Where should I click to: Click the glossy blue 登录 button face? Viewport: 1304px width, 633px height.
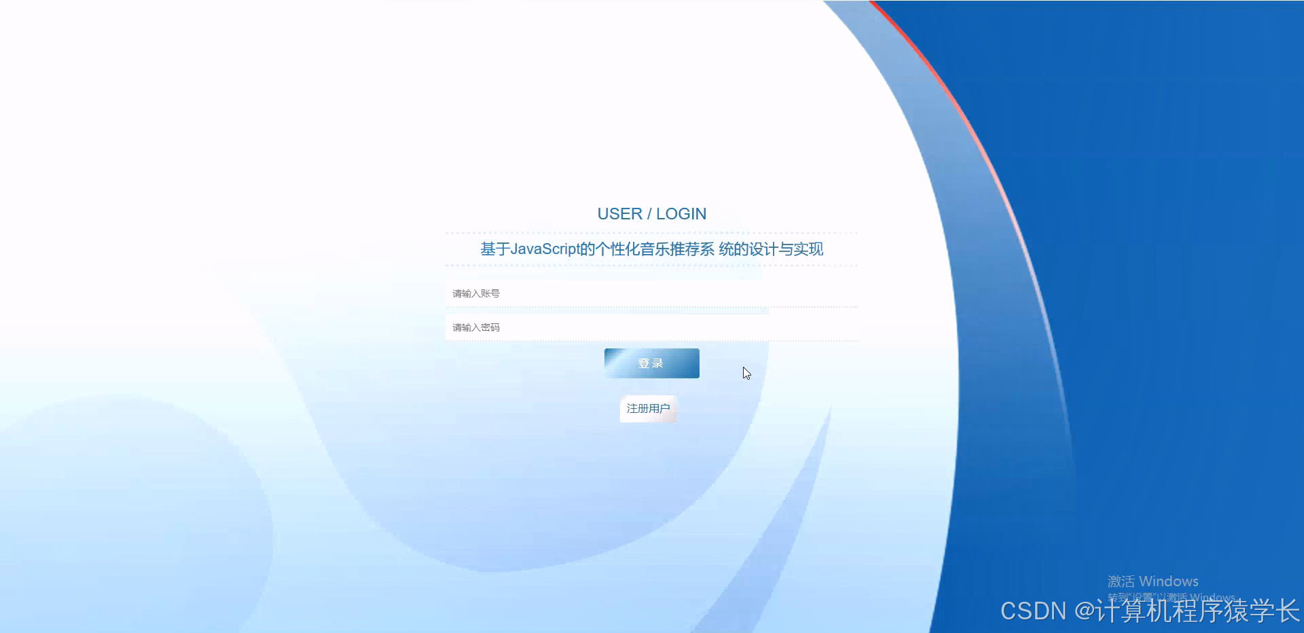(651, 363)
